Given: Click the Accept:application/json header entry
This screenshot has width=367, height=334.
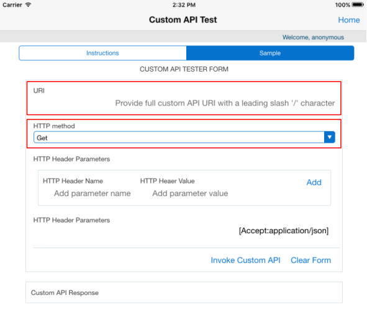Looking at the screenshot, I should pos(284,231).
